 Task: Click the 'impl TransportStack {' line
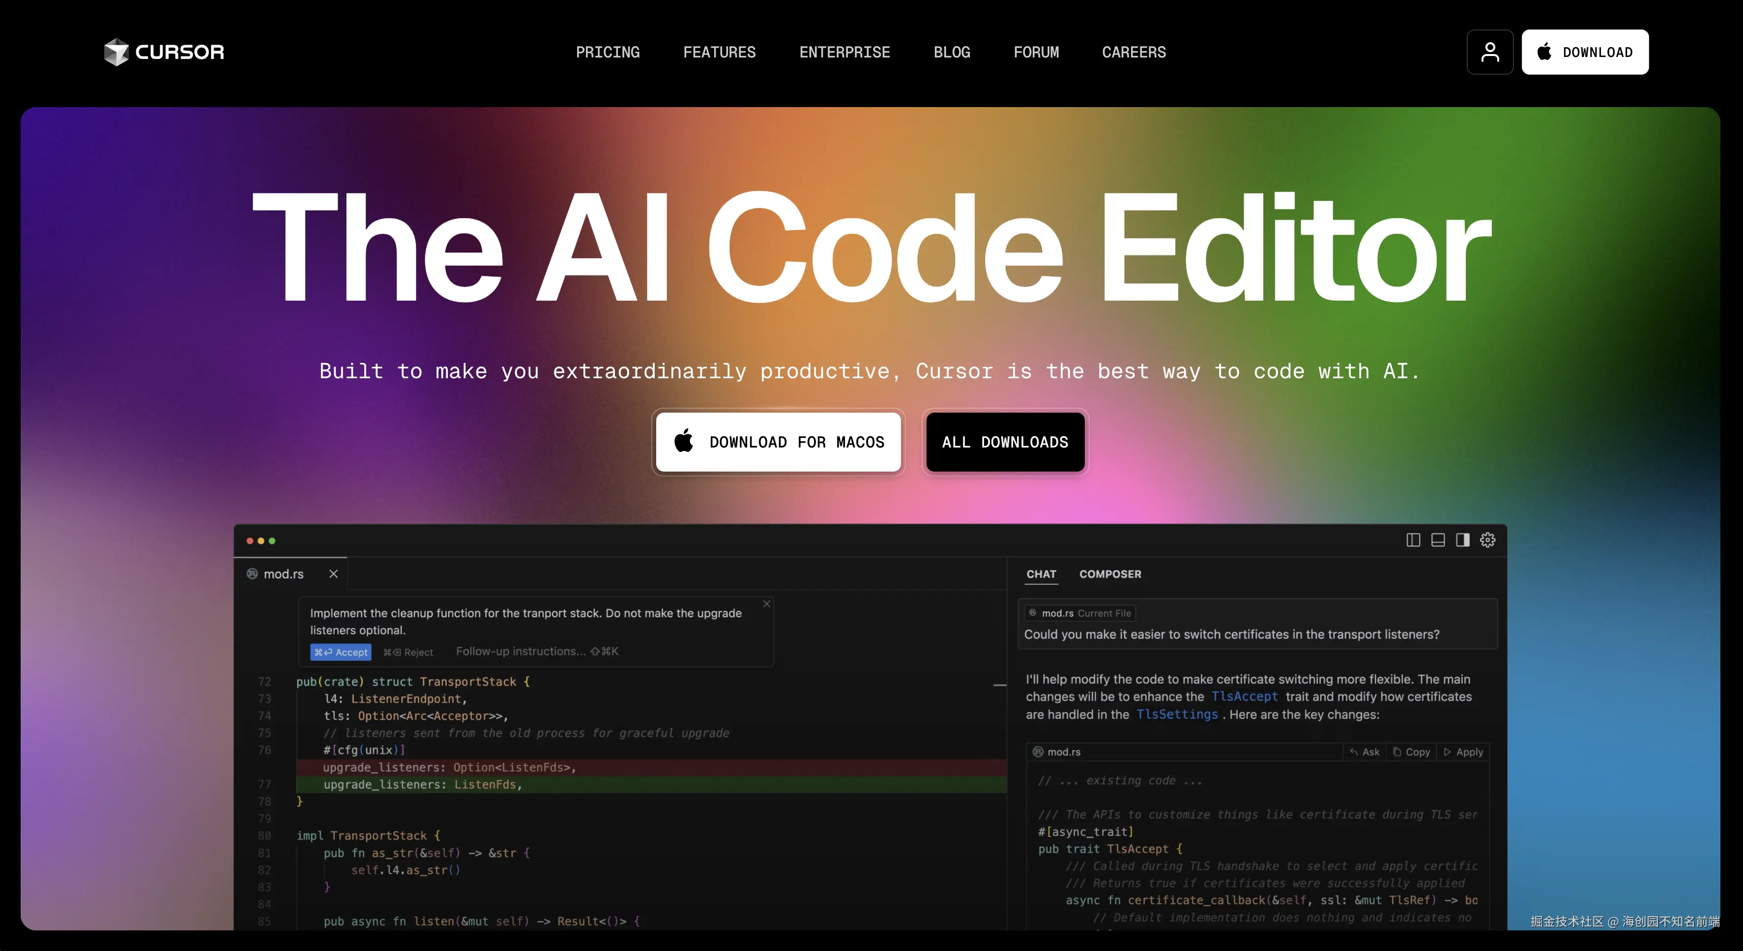click(369, 836)
